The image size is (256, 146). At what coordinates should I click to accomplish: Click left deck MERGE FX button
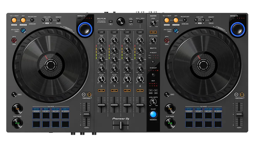pos(79,18)
